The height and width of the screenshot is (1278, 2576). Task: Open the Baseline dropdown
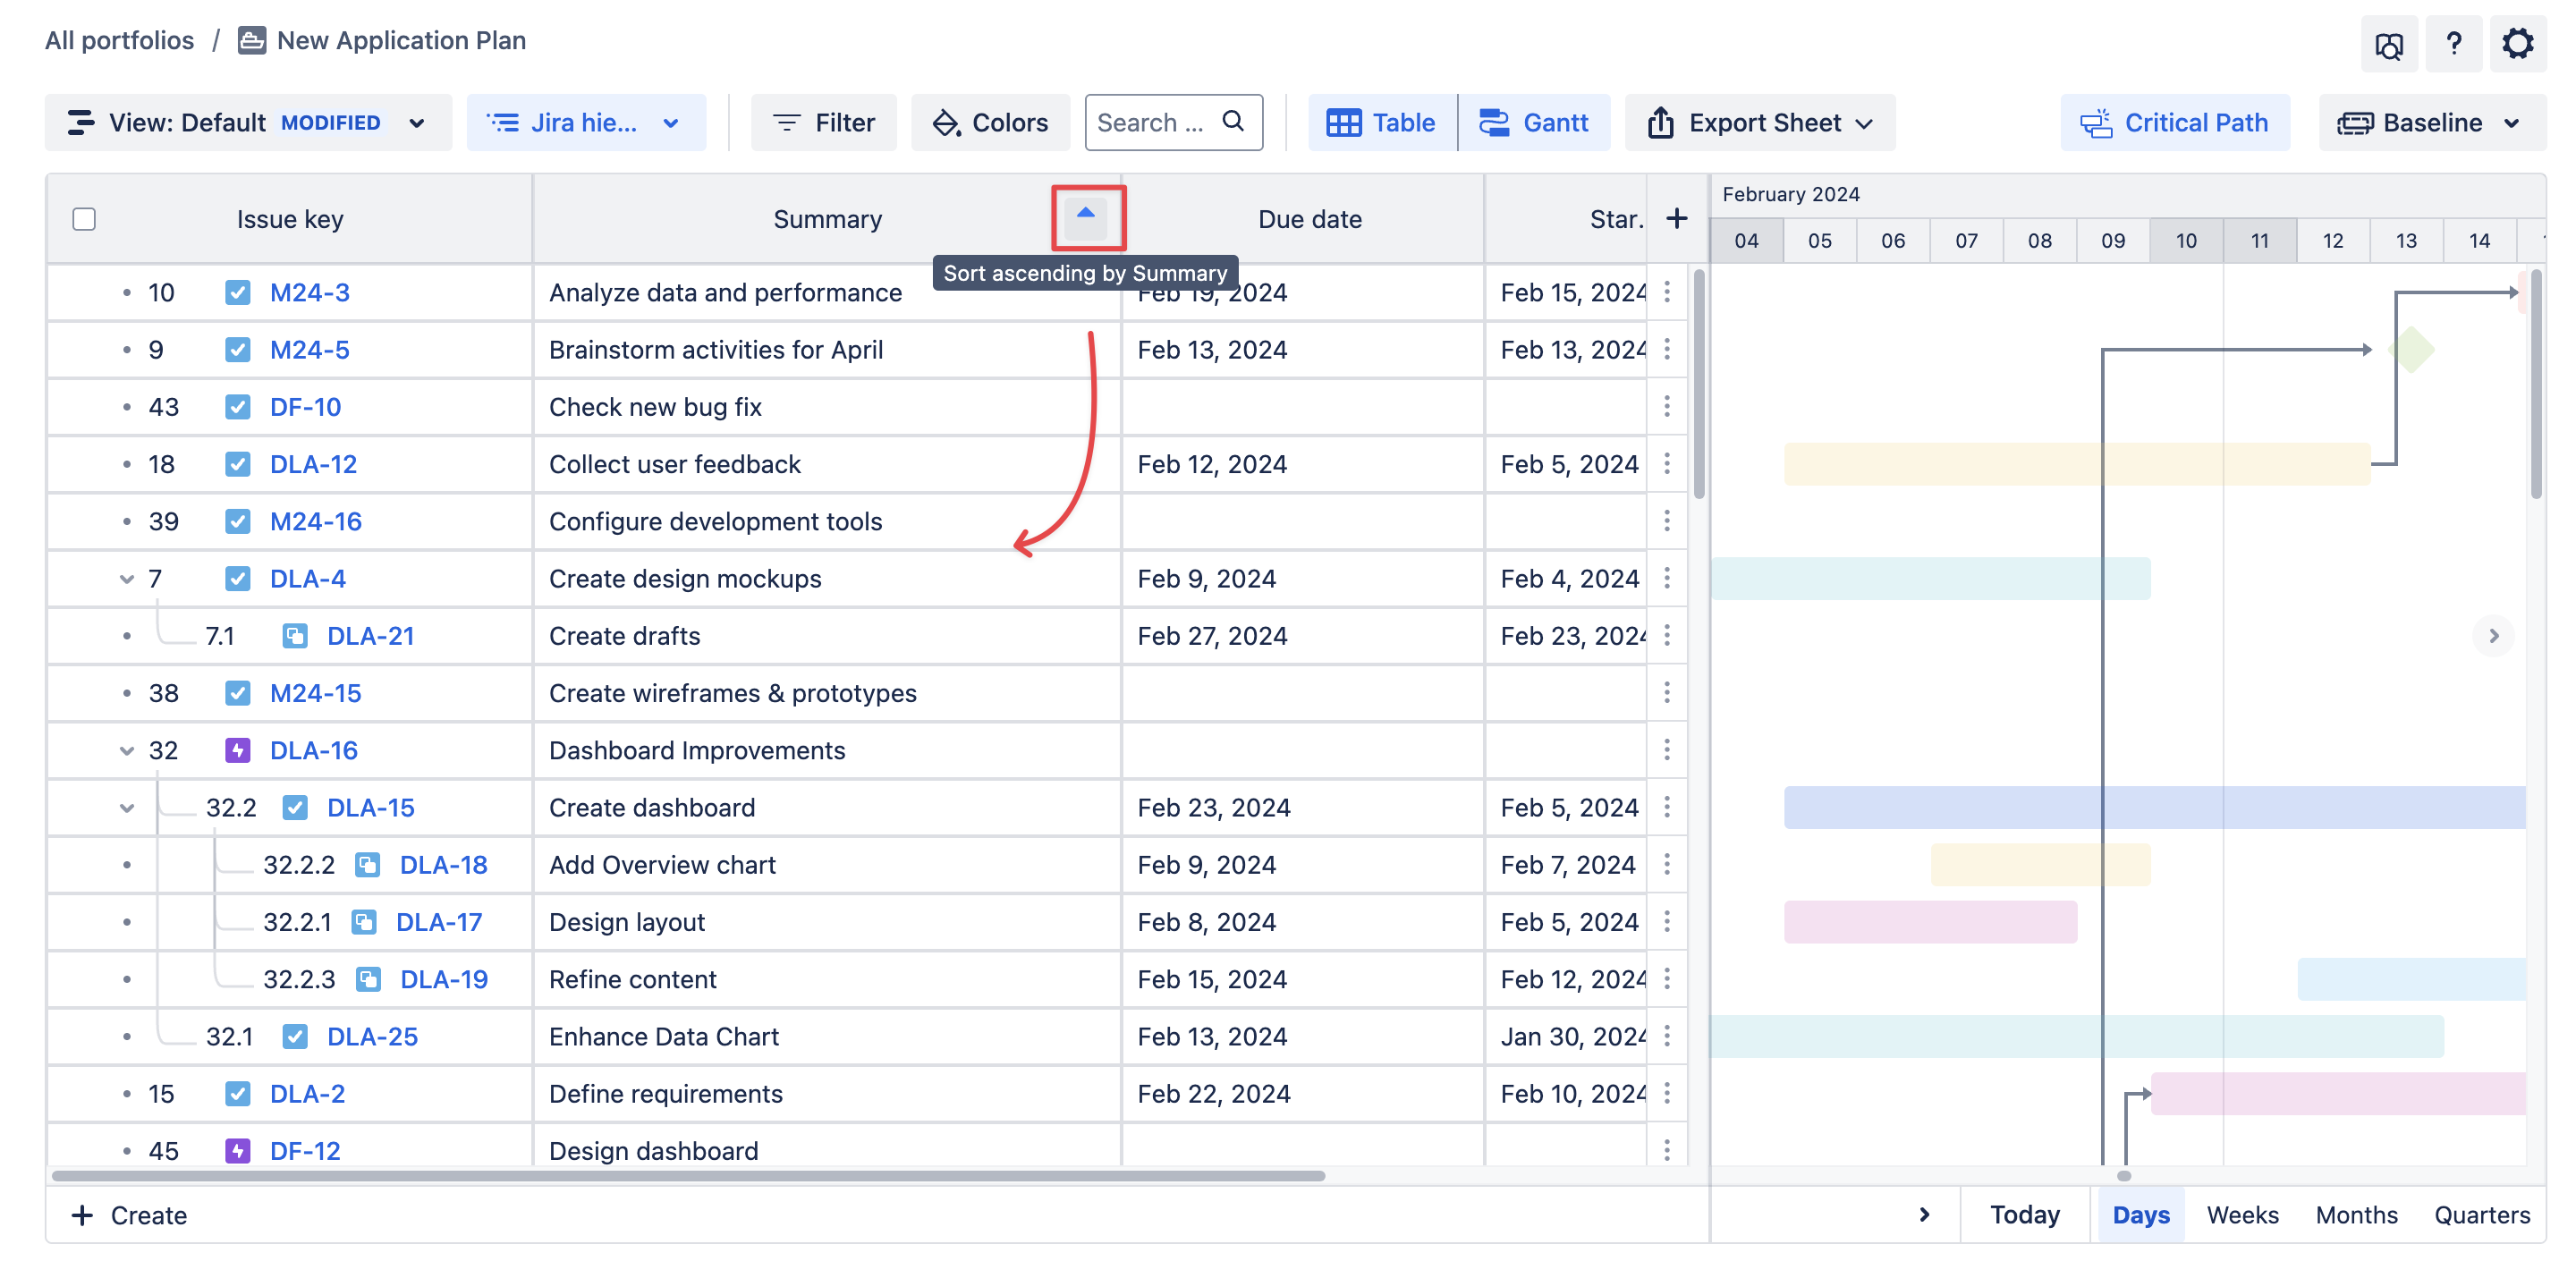click(x=2430, y=123)
